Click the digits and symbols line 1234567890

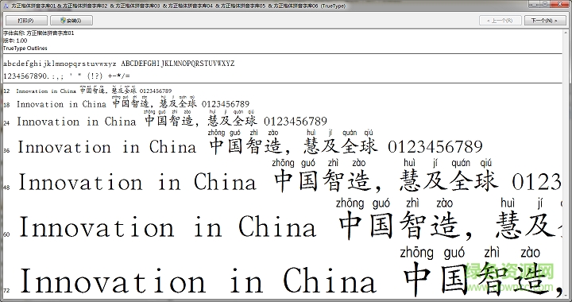(67, 76)
